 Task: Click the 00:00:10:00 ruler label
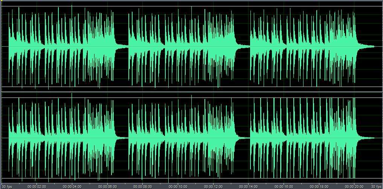coord(178,187)
